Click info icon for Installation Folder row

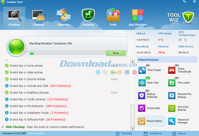tap(7, 113)
